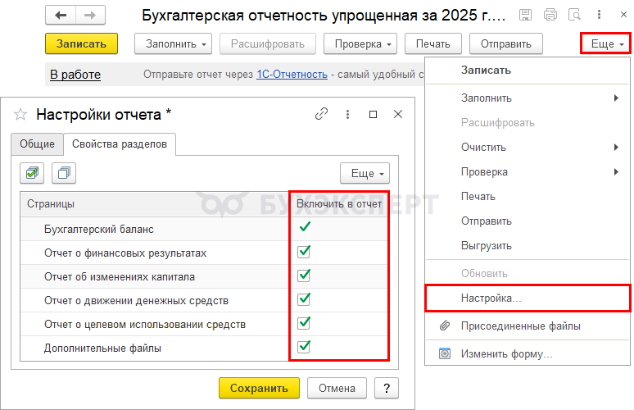Expand the Заполнить dropdown button

click(x=178, y=44)
